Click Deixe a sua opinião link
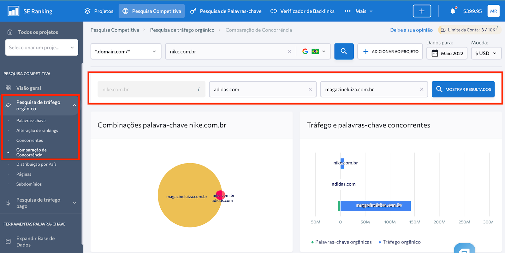 tap(411, 30)
